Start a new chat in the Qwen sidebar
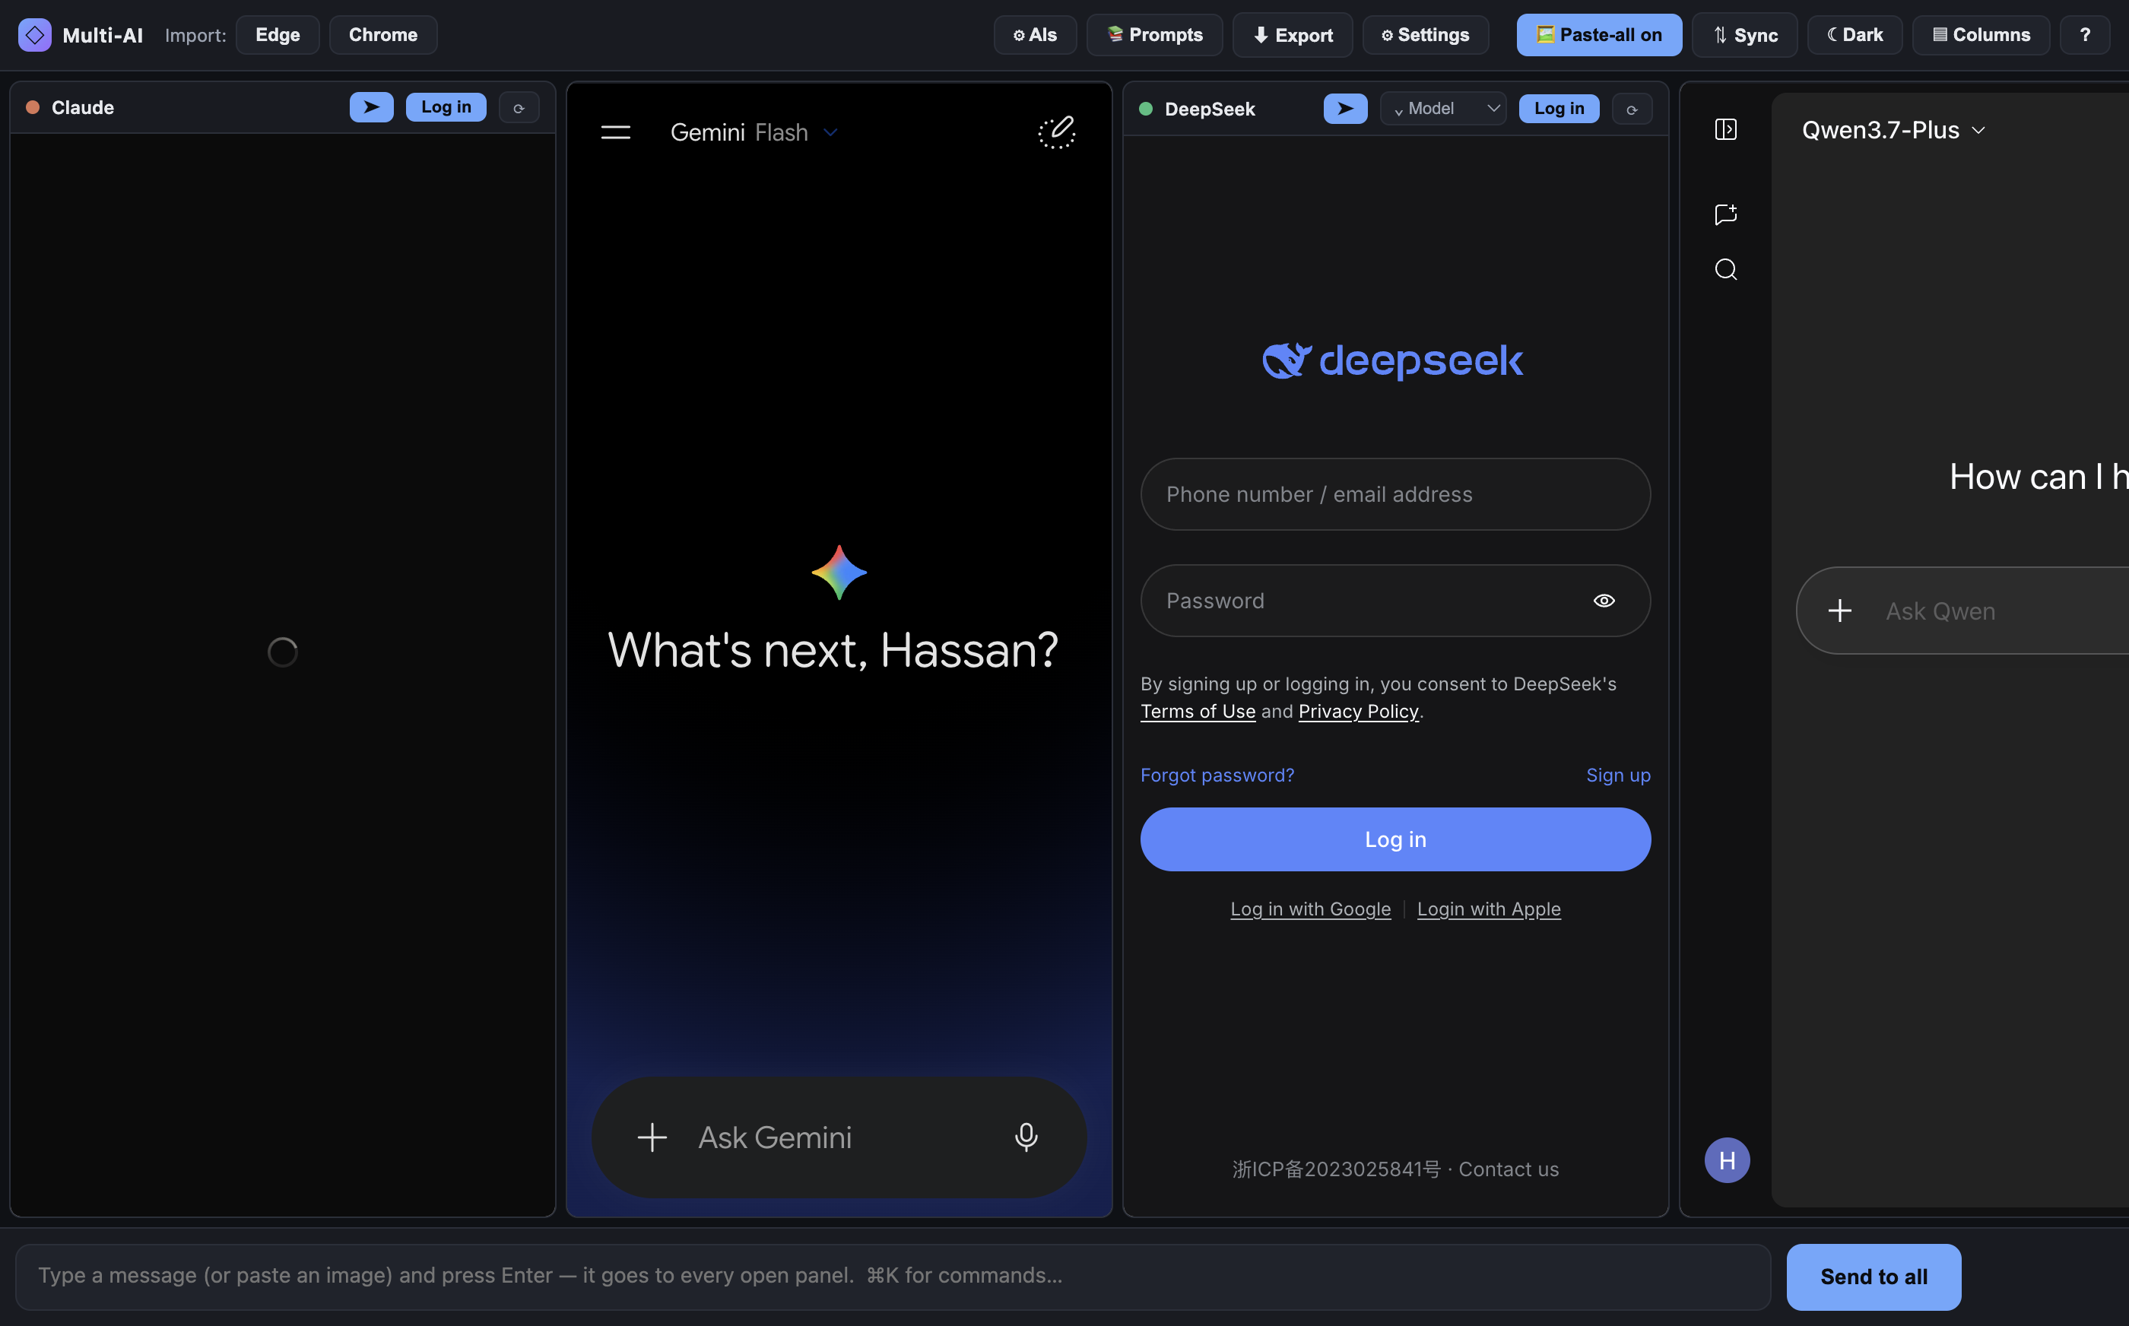The height and width of the screenshot is (1326, 2129). pyautogui.click(x=1726, y=214)
